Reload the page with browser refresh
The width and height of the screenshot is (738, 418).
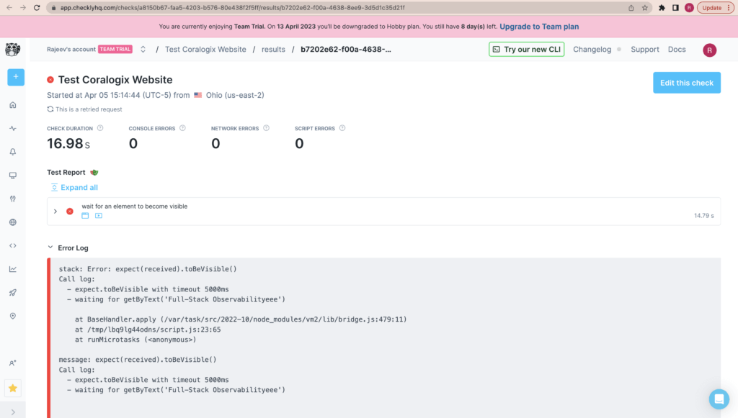click(37, 7)
